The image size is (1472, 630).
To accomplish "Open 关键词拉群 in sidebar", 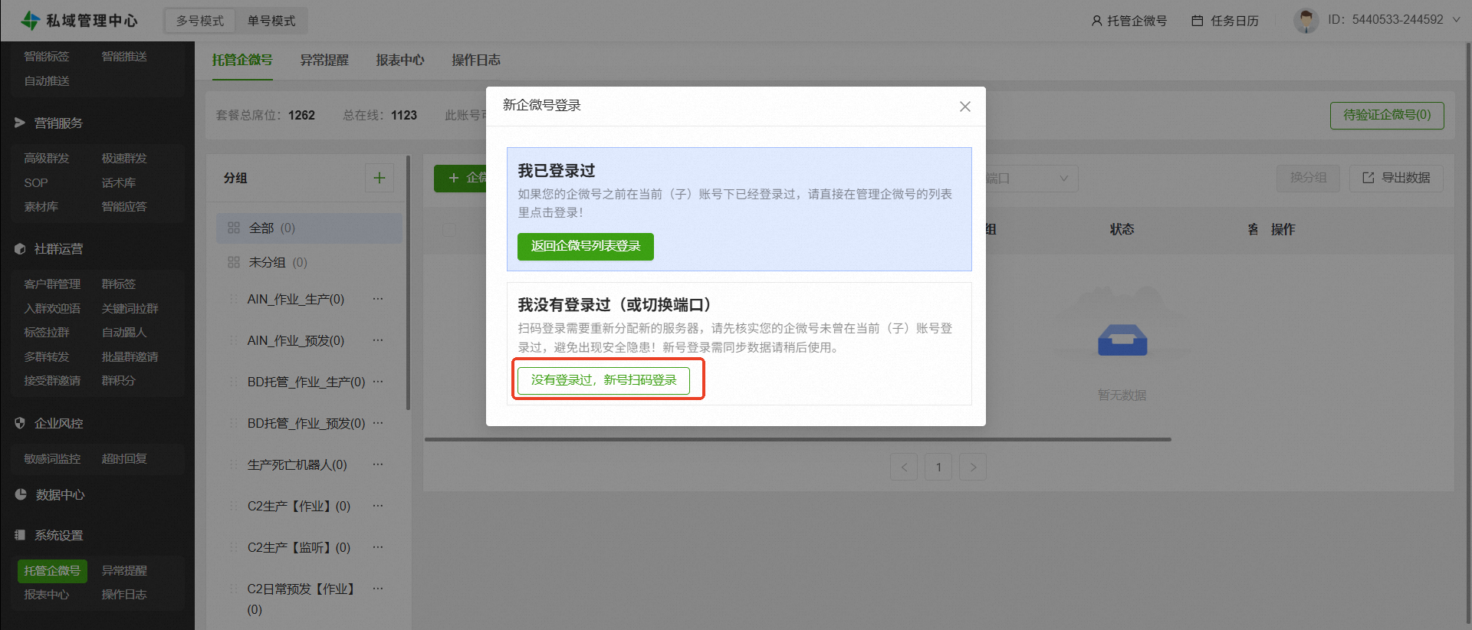I will pyautogui.click(x=130, y=309).
